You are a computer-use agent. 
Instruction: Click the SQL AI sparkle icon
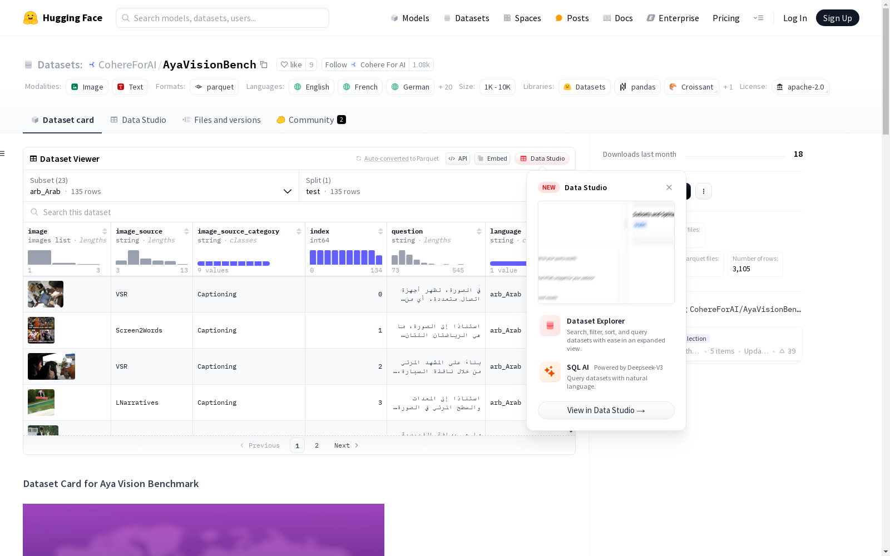pyautogui.click(x=550, y=371)
